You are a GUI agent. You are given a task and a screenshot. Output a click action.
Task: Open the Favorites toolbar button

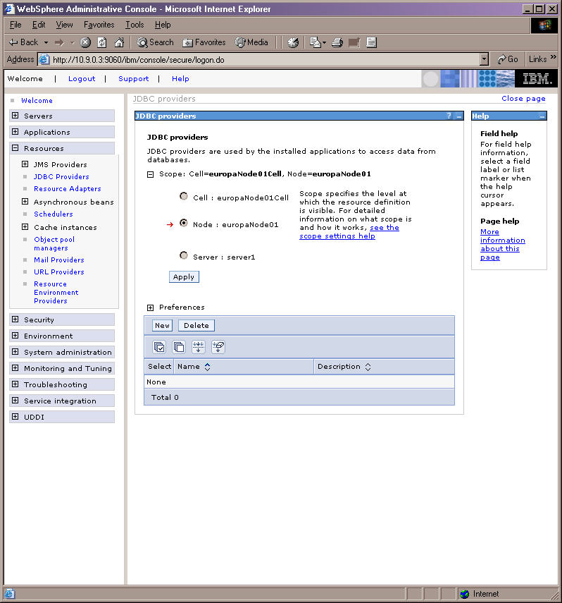tap(204, 42)
